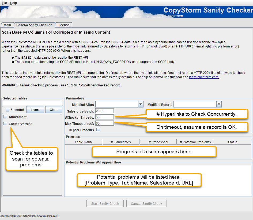The width and height of the screenshot is (253, 220).
Task: Click the Selected Tables filter text field
Action: (x=32, y=103)
